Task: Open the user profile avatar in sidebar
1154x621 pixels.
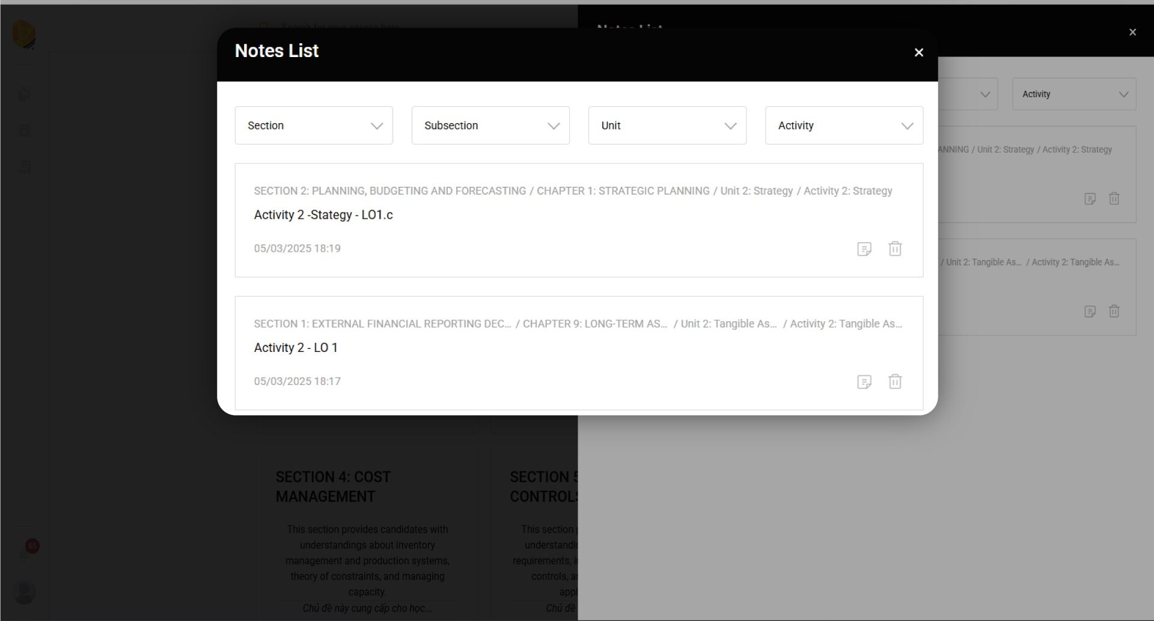Action: 25,592
